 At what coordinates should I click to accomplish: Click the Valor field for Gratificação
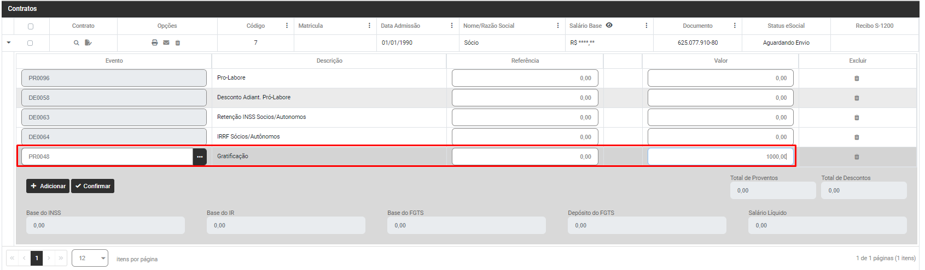click(720, 157)
